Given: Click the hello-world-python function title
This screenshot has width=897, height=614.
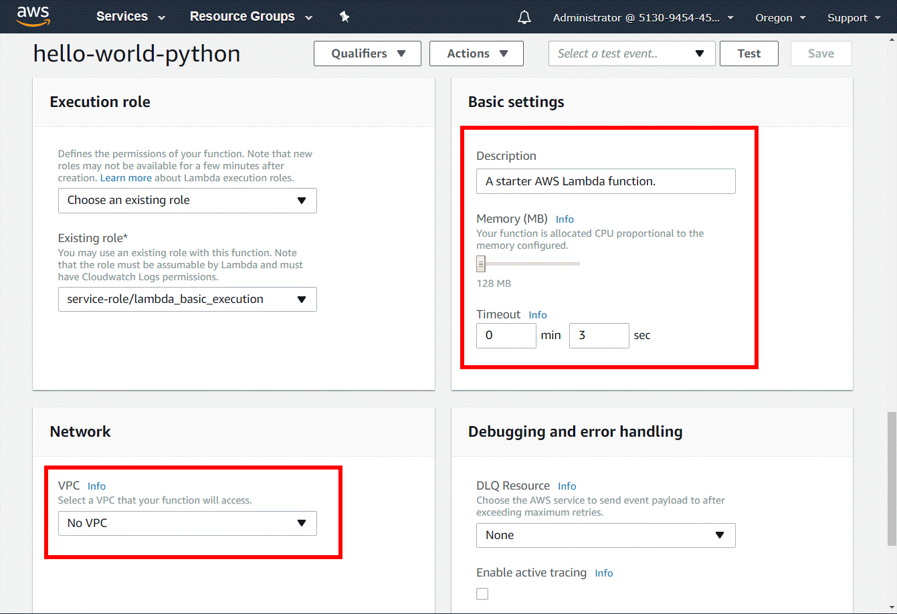Looking at the screenshot, I should [x=136, y=54].
